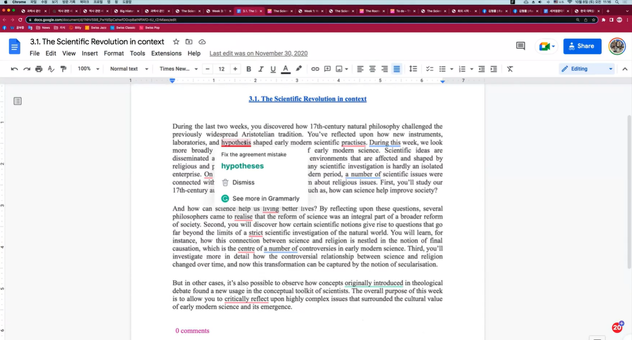
Task: Insert link using the chain icon
Action: pos(315,69)
